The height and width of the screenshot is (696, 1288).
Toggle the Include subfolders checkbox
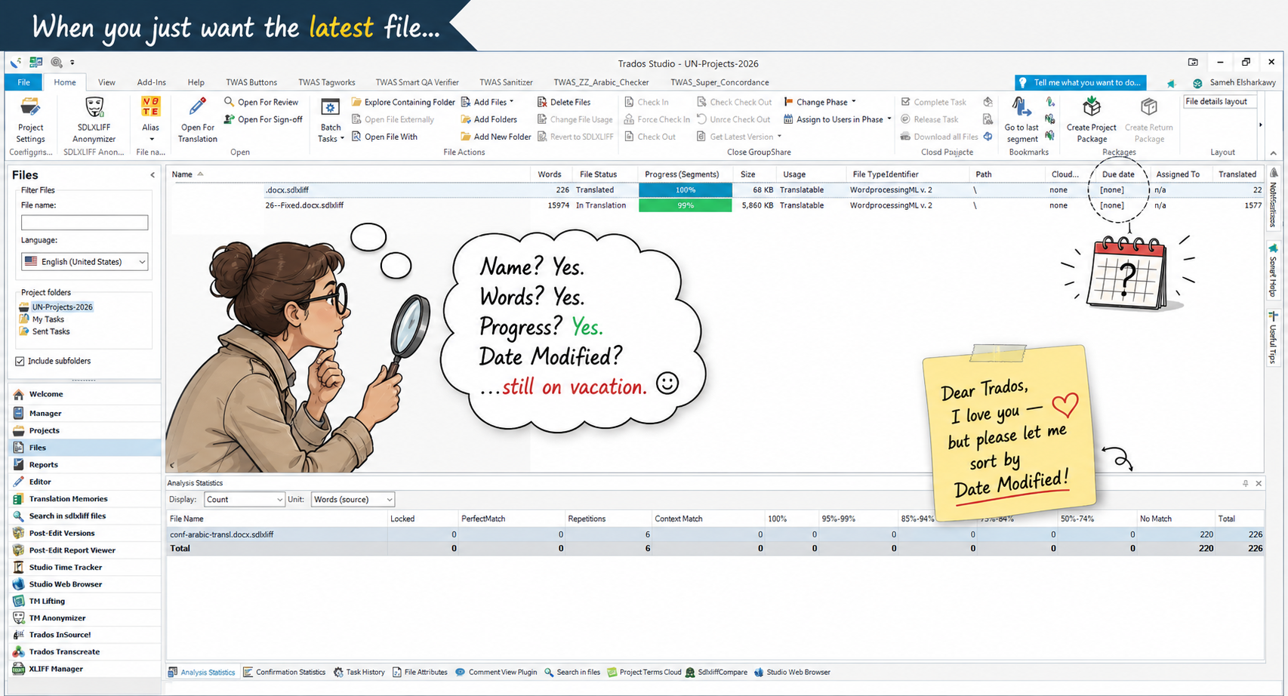20,361
